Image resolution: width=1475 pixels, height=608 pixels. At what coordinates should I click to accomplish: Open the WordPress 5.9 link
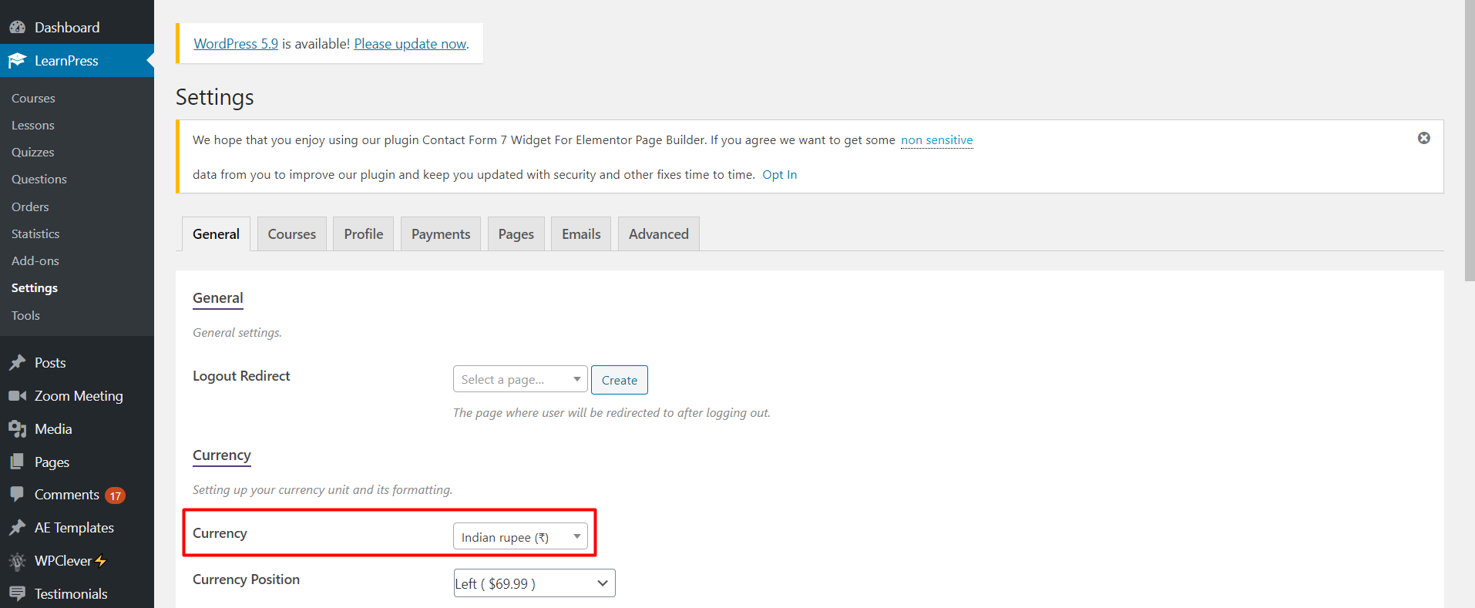236,44
